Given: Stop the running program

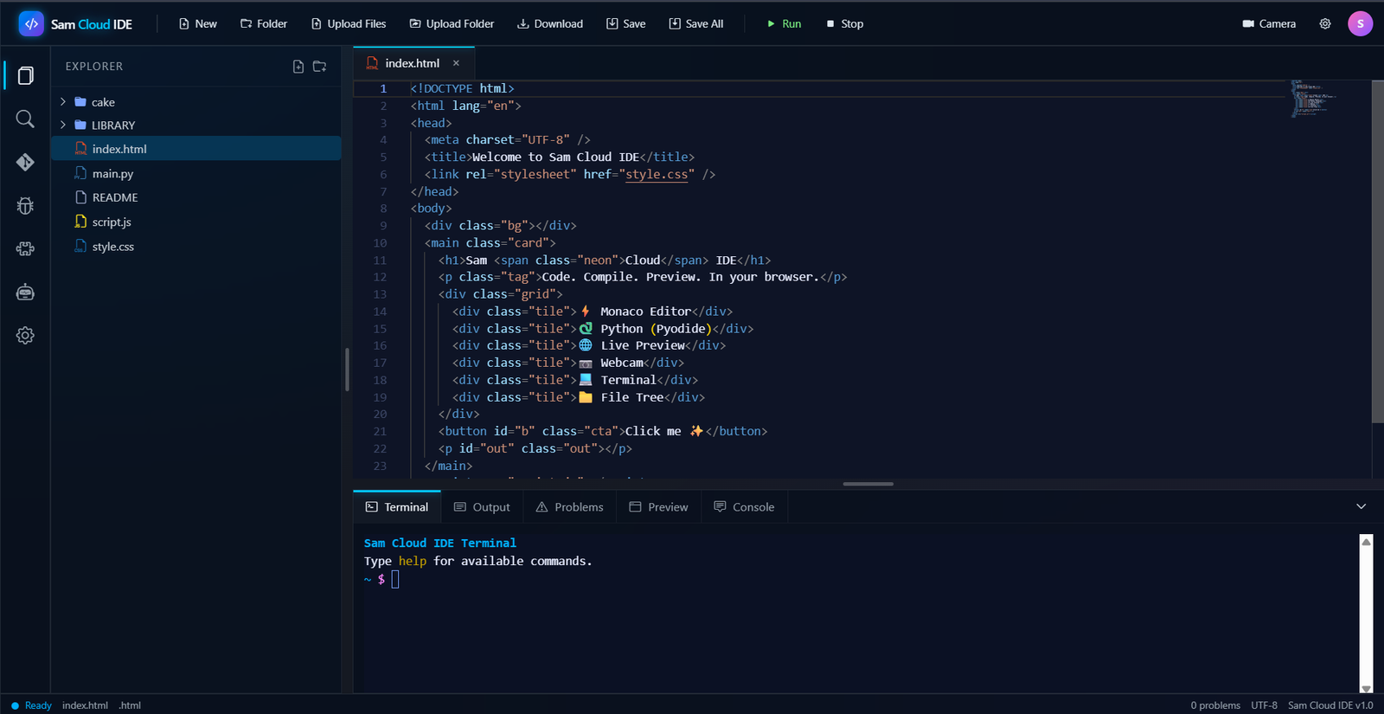Looking at the screenshot, I should [x=844, y=23].
